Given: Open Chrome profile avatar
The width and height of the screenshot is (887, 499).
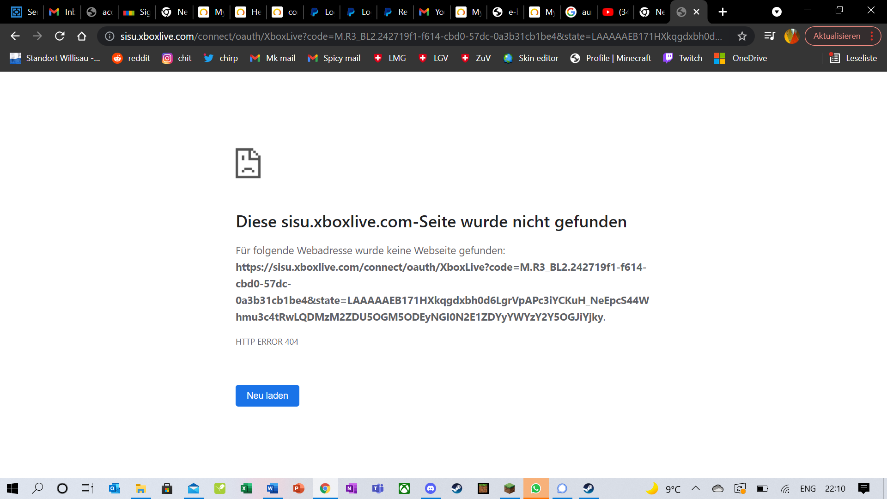Looking at the screenshot, I should [x=791, y=36].
